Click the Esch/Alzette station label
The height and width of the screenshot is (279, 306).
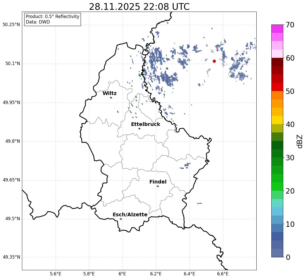click(130, 214)
